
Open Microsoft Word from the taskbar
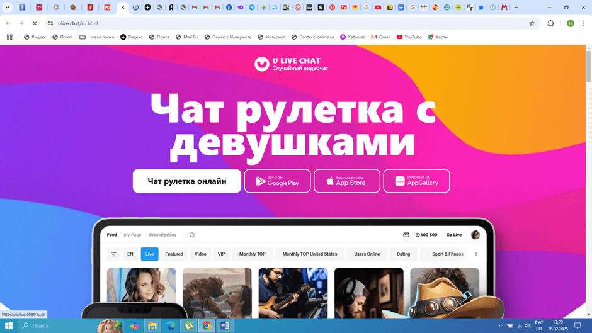(x=225, y=326)
